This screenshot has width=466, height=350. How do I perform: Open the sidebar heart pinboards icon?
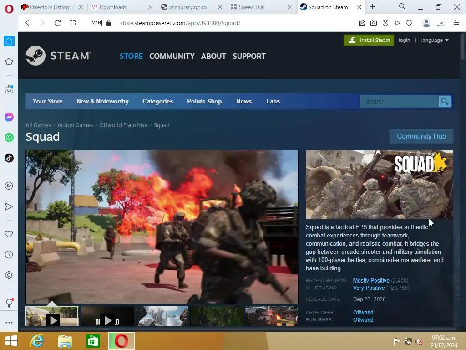coord(9,234)
